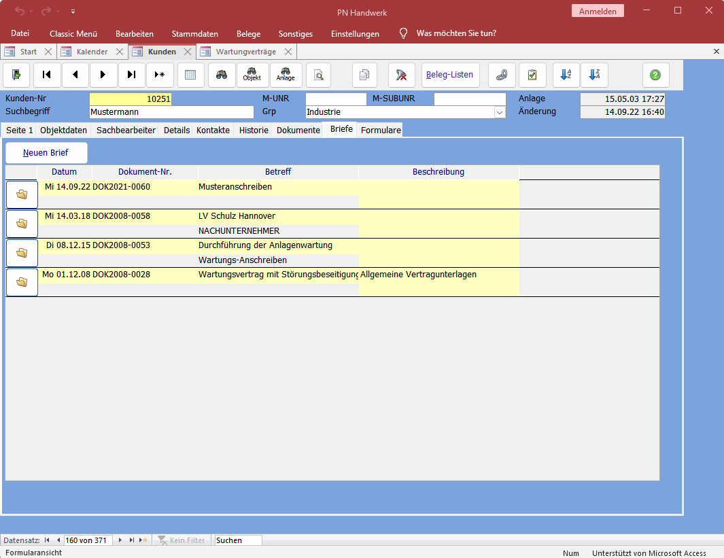This screenshot has height=558, width=724.
Task: Click the Objekt binoculars search icon
Action: coord(252,75)
